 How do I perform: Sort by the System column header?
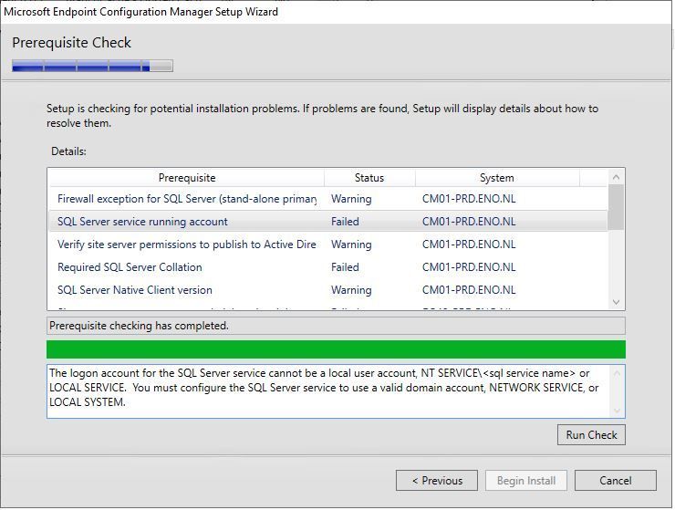point(497,178)
